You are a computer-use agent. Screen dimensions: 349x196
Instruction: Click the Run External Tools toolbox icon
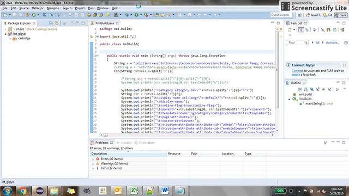[x=146, y=15]
